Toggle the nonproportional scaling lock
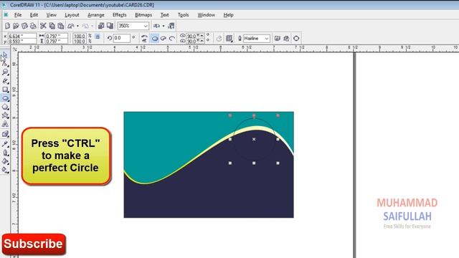 point(98,37)
